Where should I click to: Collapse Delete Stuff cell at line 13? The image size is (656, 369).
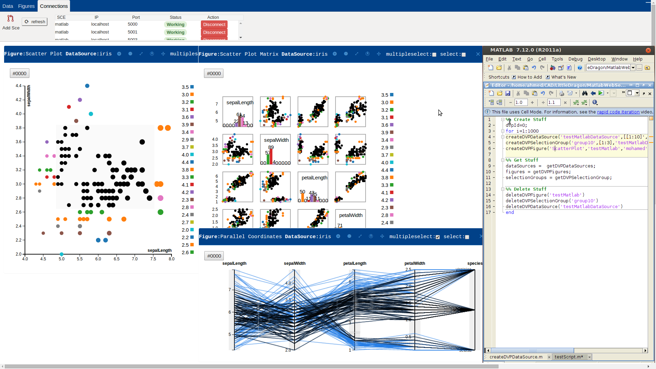(503, 189)
